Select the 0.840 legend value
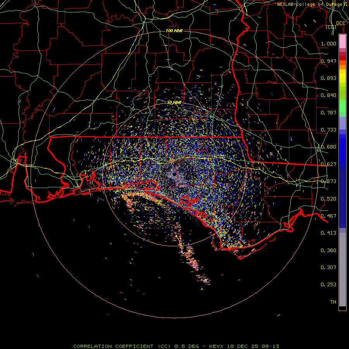This screenshot has height=349, width=349. [x=328, y=95]
